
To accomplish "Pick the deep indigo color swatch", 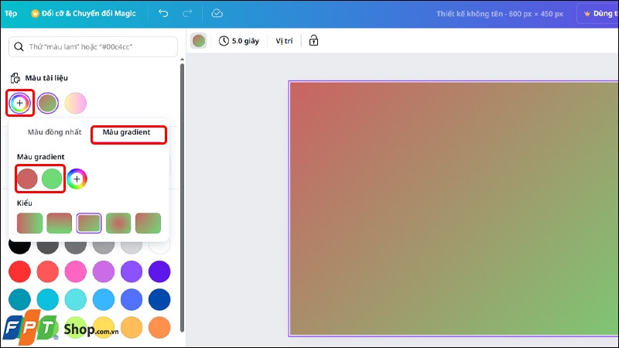I will (159, 271).
